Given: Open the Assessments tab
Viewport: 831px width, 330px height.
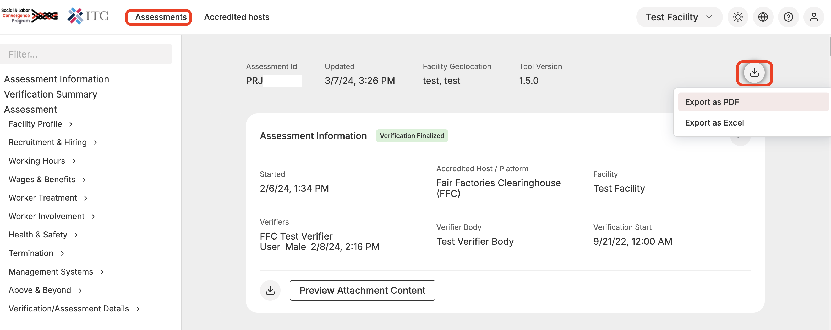Looking at the screenshot, I should [161, 17].
